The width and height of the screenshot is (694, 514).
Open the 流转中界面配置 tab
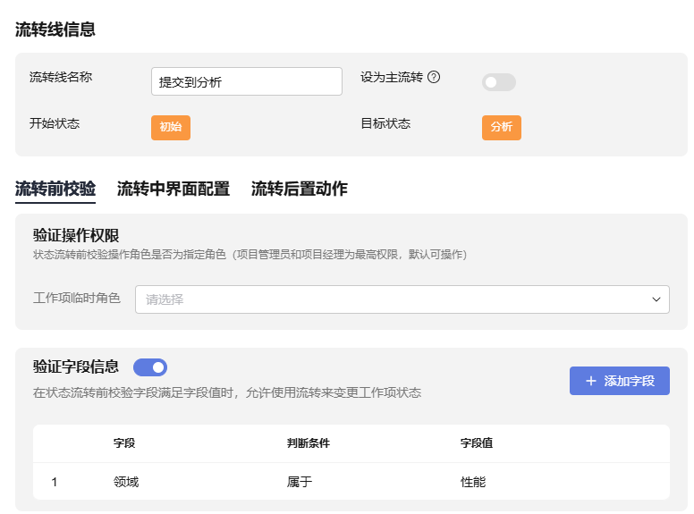(x=173, y=189)
